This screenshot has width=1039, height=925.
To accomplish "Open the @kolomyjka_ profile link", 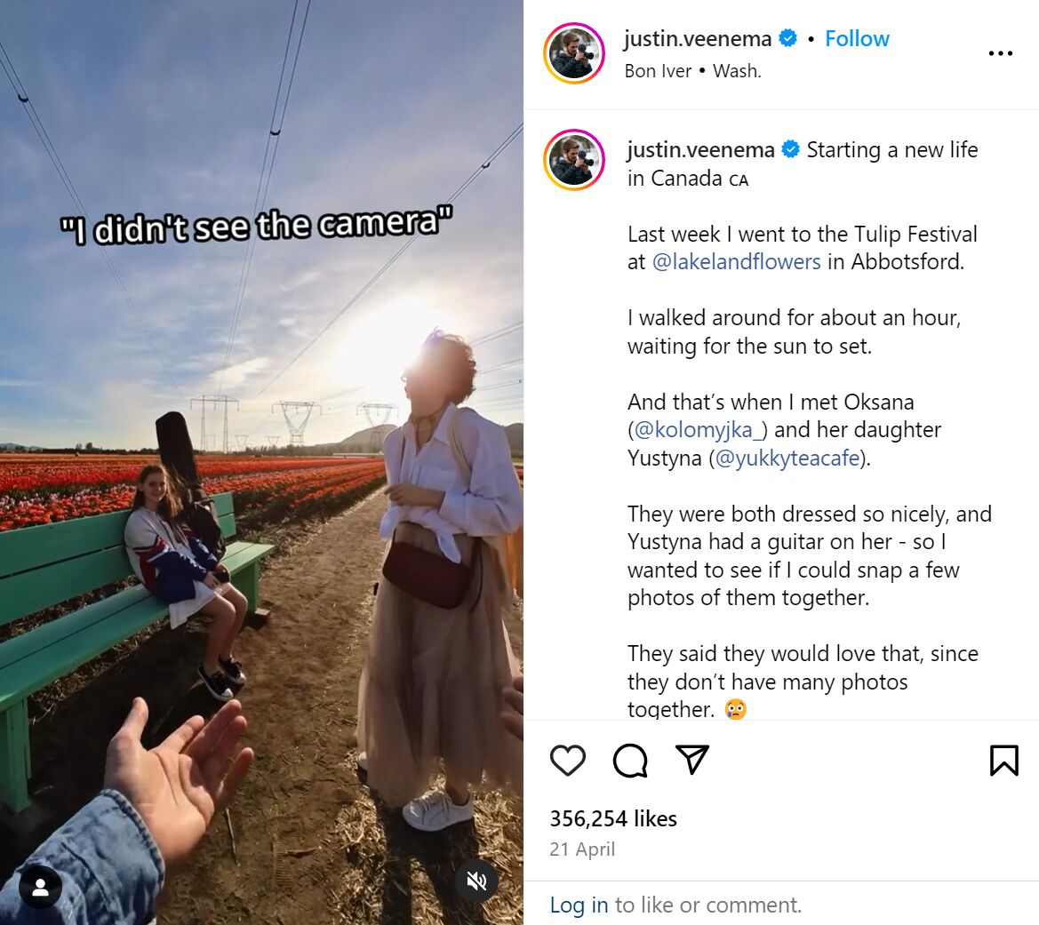I will tap(697, 430).
